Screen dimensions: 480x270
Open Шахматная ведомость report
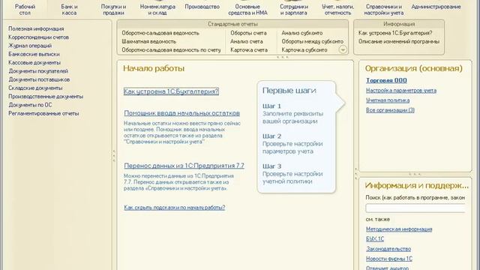point(148,41)
